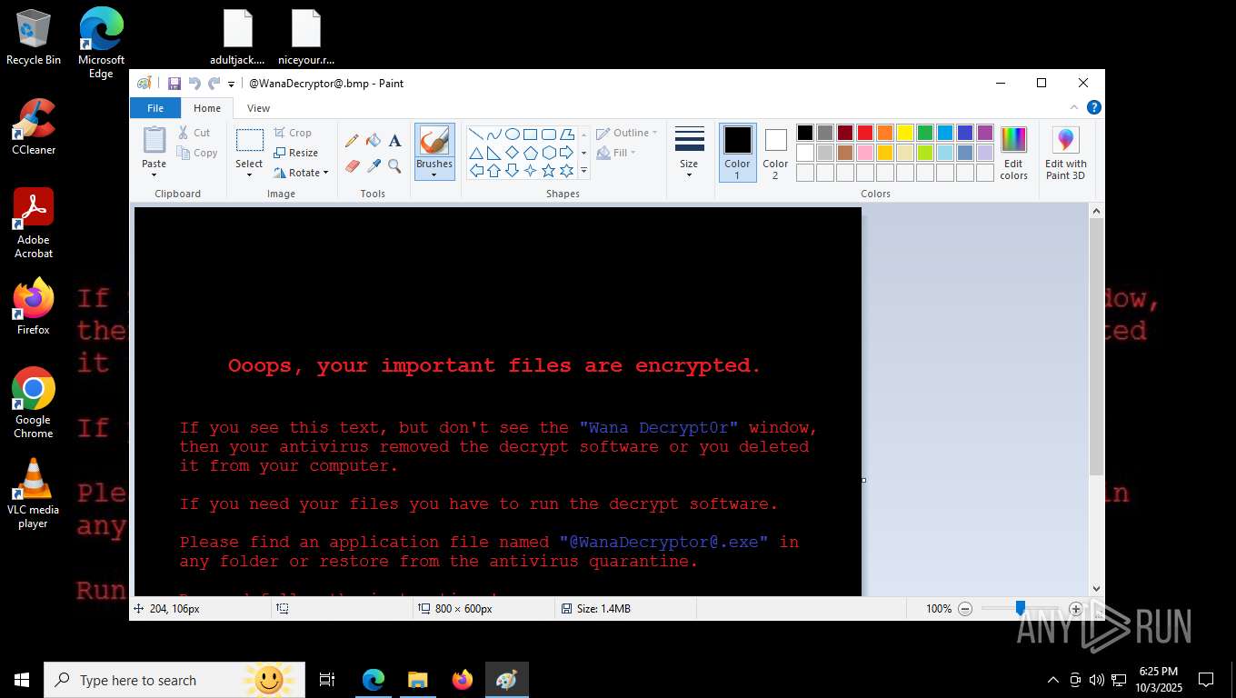Choose the Rounded rectangle shape
Screen dimensions: 1236x698
[x=549, y=134]
